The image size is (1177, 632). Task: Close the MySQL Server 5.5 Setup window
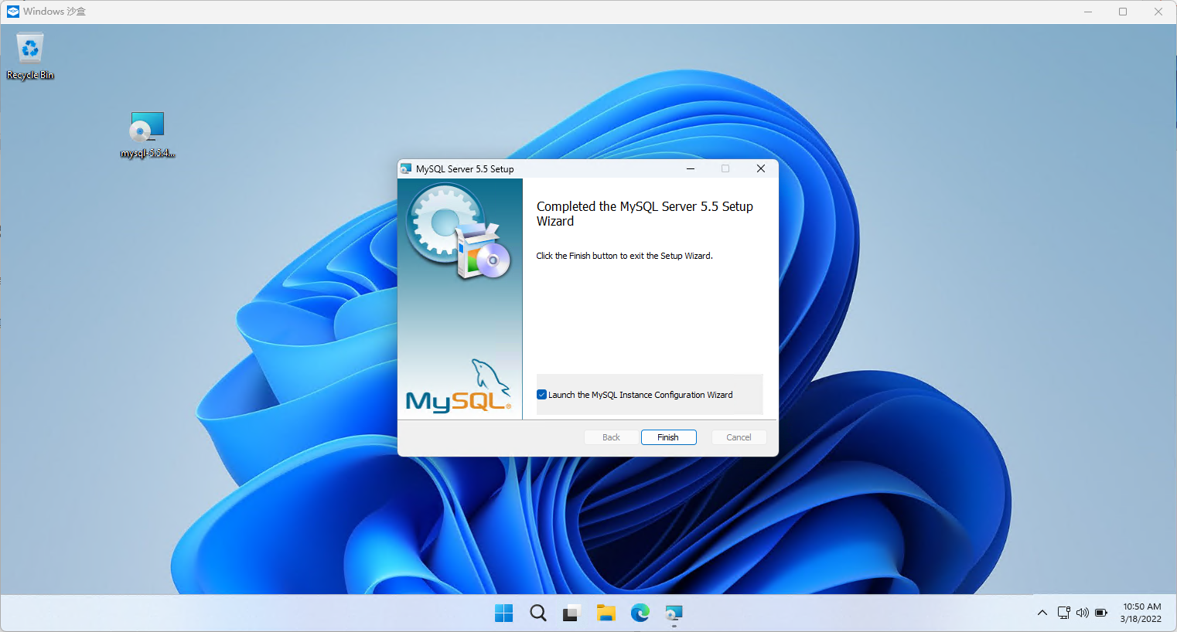(x=761, y=168)
